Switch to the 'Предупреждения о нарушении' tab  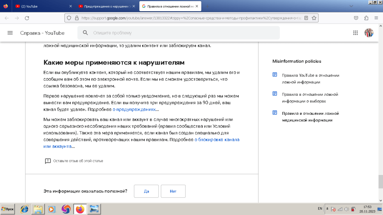(x=106, y=6)
